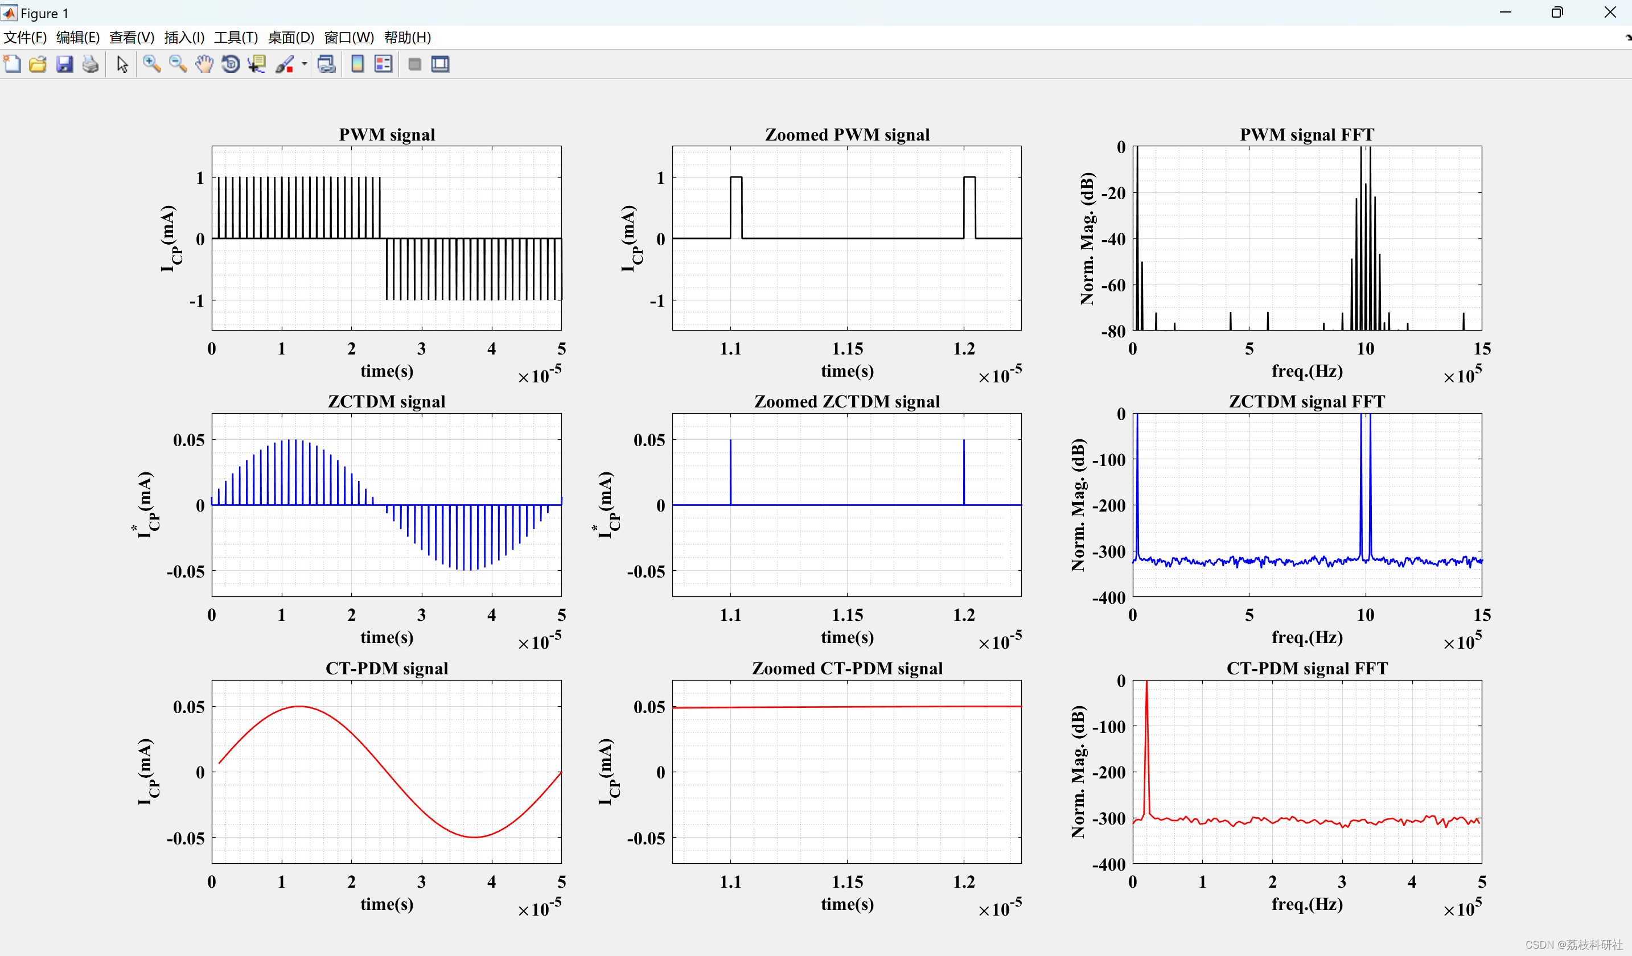Viewport: 1632px width, 956px height.
Task: Open the 工具(T) menu
Action: tap(236, 38)
